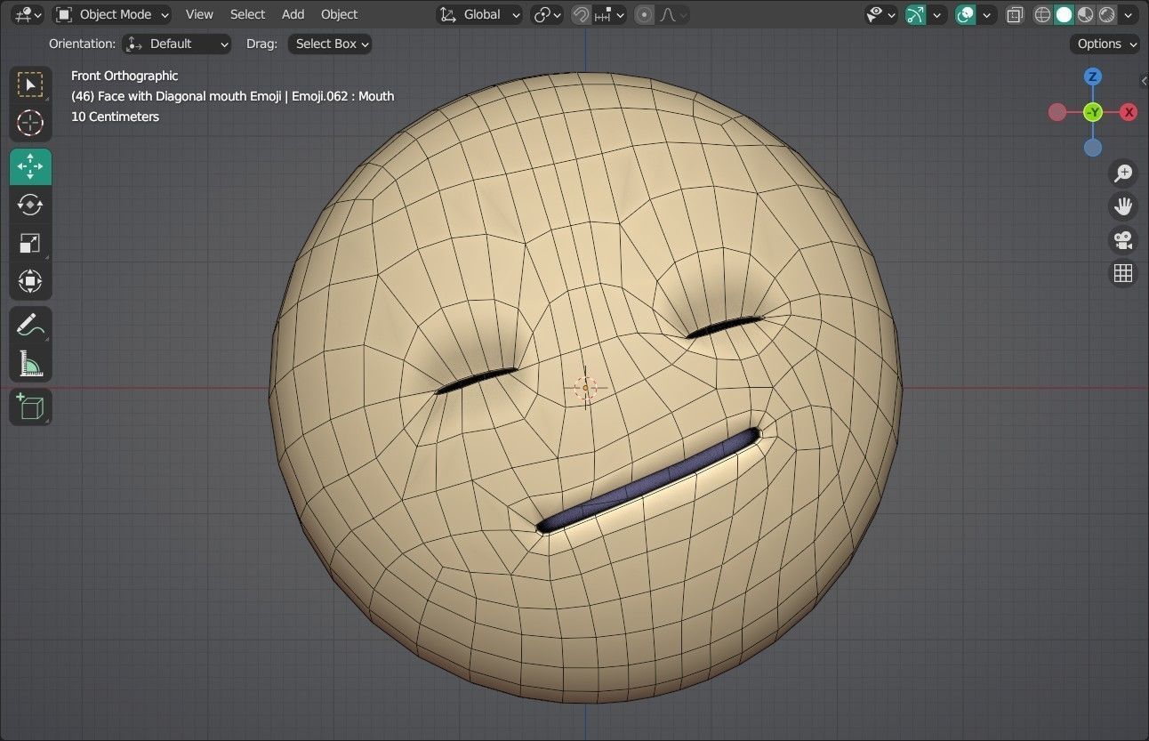This screenshot has width=1149, height=741.
Task: Toggle snapping magnet icon
Action: pos(581,14)
